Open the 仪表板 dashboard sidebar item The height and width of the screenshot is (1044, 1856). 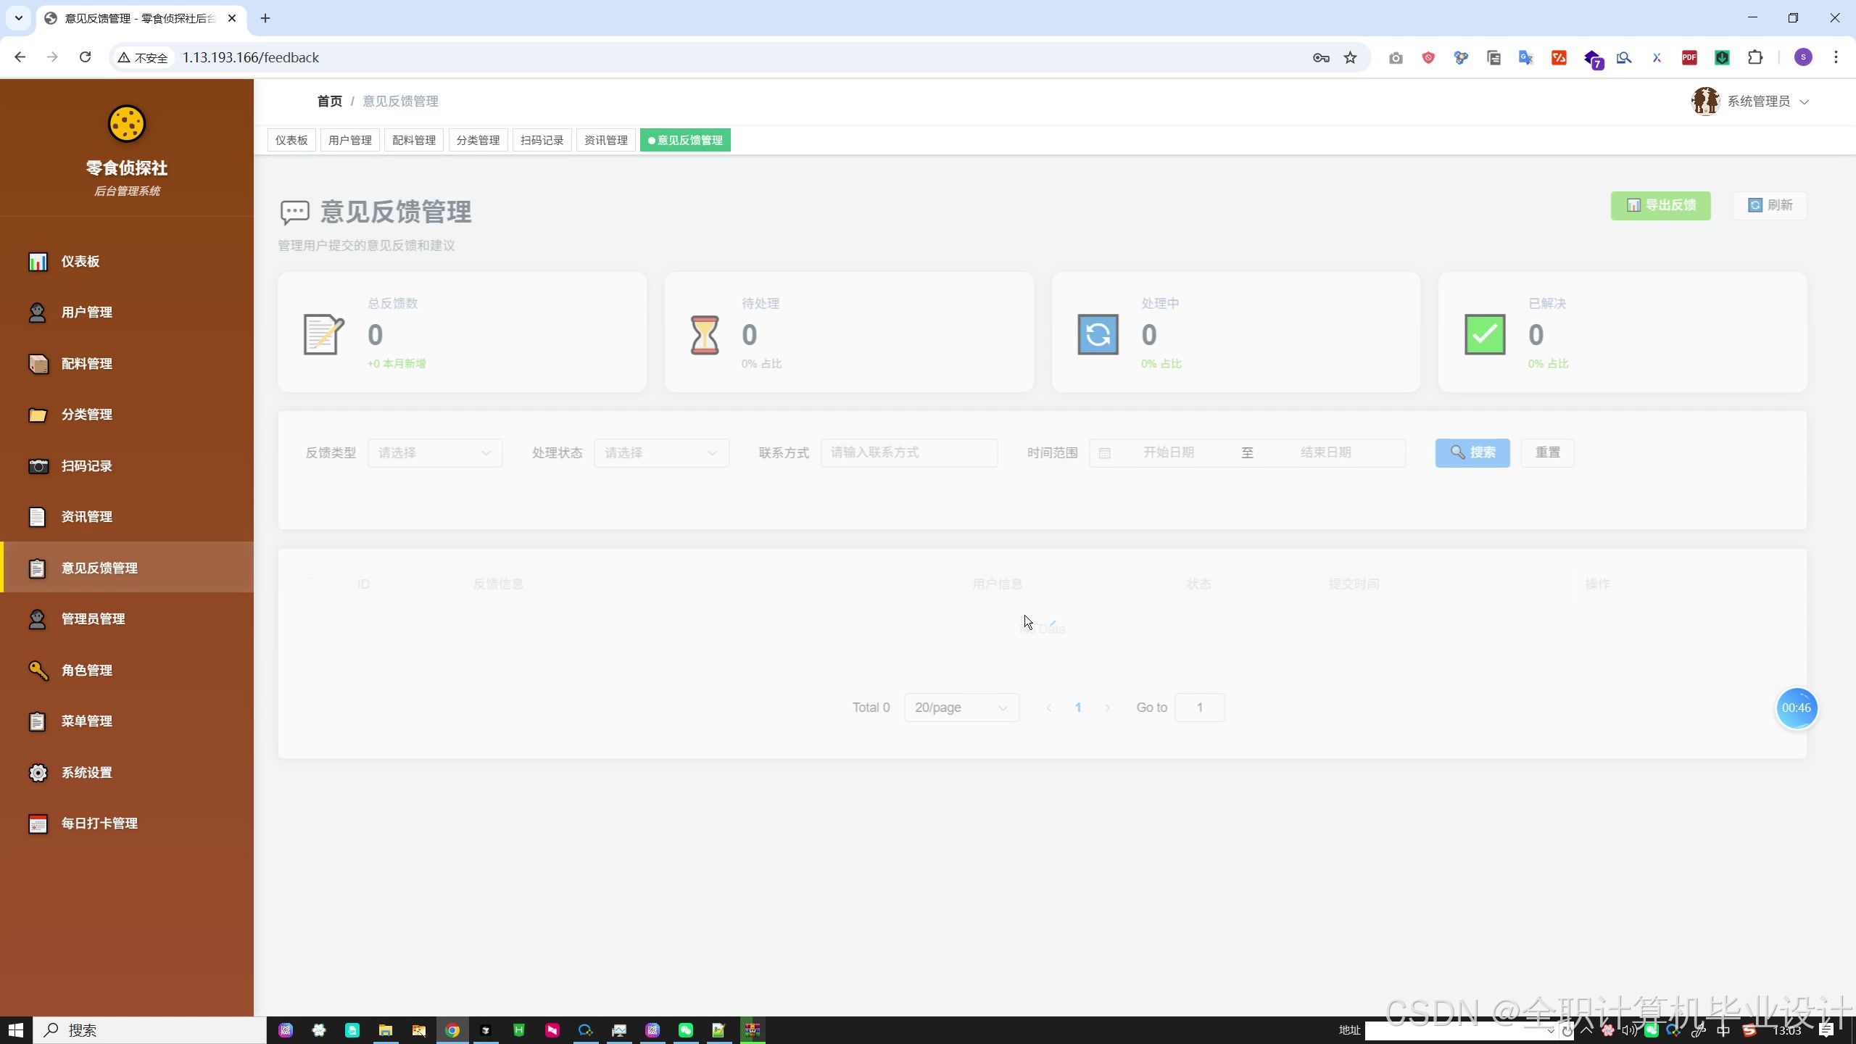pyautogui.click(x=80, y=262)
